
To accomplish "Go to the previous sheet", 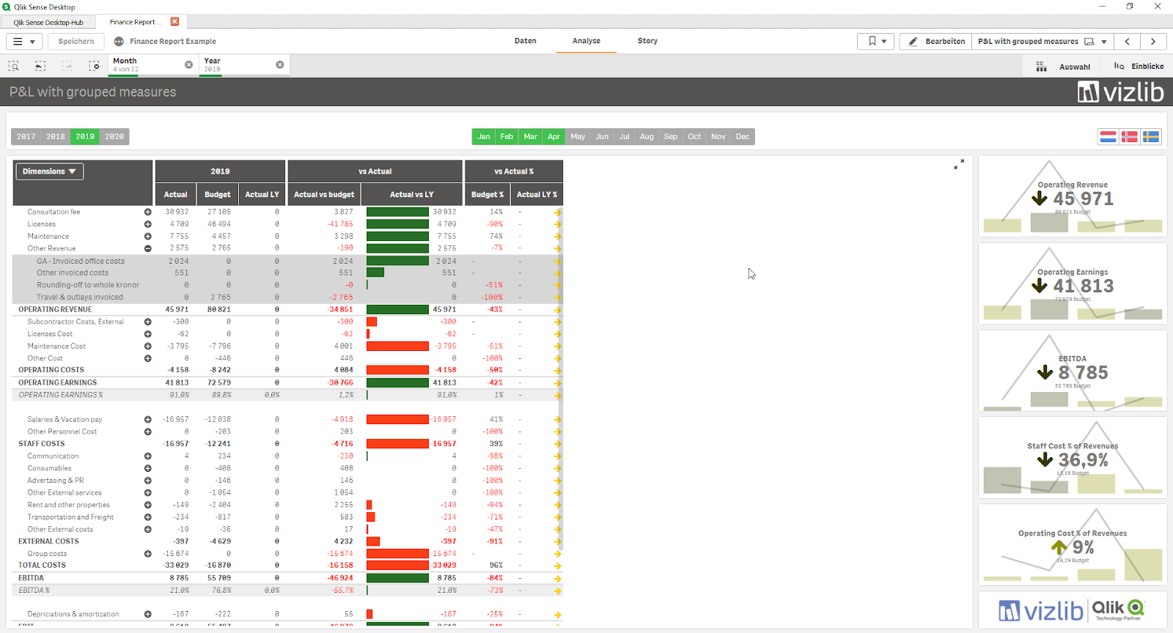I will click(x=1128, y=41).
